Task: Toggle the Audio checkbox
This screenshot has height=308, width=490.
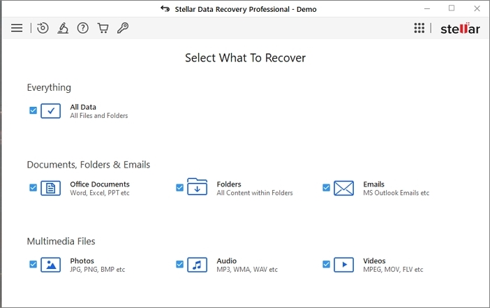Action: 179,264
